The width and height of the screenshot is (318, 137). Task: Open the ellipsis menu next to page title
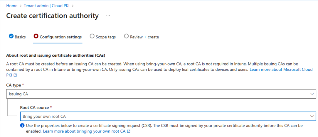[108, 16]
